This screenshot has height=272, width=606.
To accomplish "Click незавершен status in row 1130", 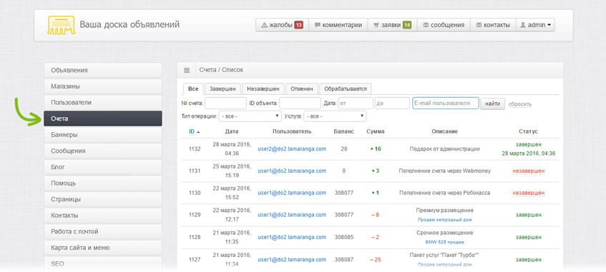I will click(528, 193).
